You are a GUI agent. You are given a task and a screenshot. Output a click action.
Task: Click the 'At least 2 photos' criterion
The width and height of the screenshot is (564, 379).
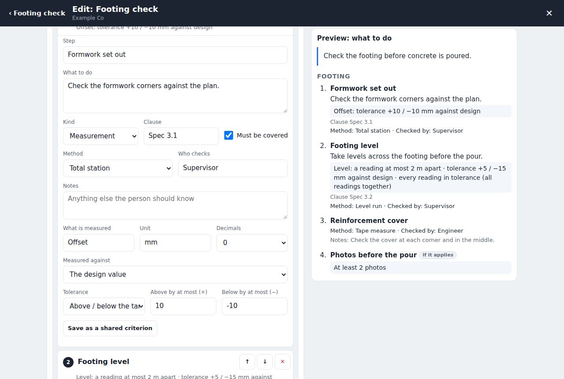click(421, 268)
